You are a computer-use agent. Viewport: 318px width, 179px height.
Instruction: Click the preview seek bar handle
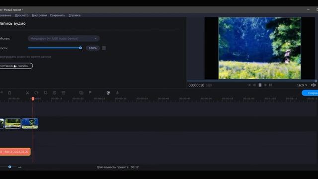[x=316, y=81]
